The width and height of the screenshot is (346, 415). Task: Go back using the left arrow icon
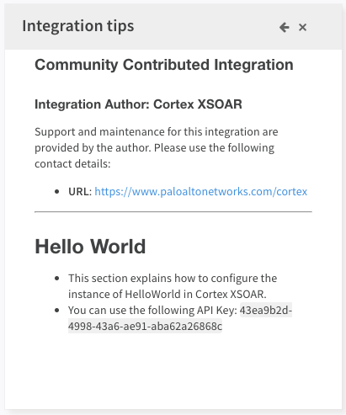[x=285, y=27]
